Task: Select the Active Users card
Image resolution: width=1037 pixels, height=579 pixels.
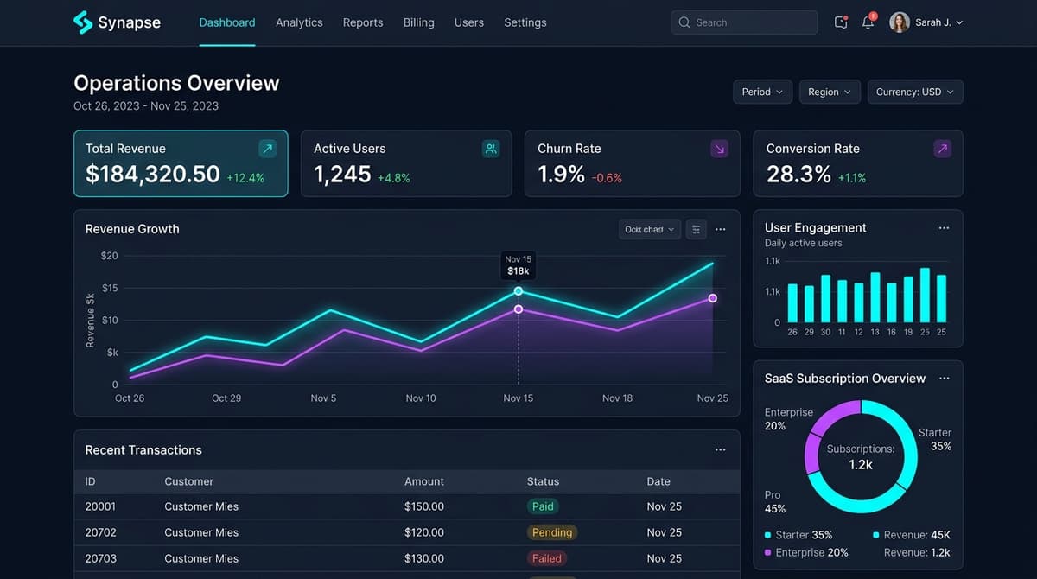Action: [406, 163]
